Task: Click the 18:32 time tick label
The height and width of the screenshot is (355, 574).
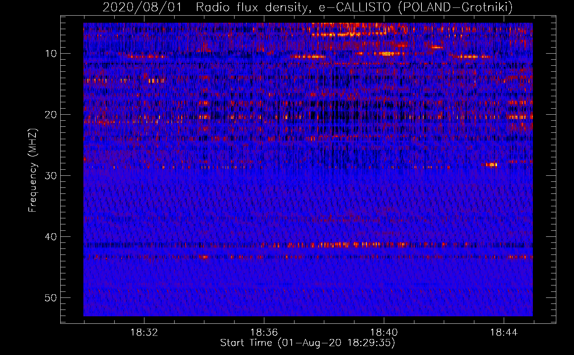Action: (144, 333)
